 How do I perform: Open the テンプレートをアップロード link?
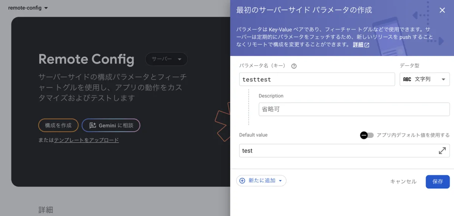(x=86, y=140)
